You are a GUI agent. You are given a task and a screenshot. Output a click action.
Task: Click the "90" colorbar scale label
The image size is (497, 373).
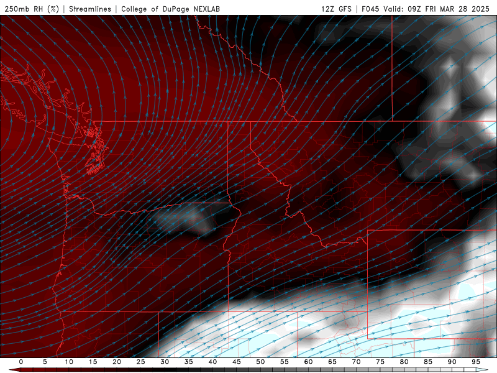click(x=452, y=362)
